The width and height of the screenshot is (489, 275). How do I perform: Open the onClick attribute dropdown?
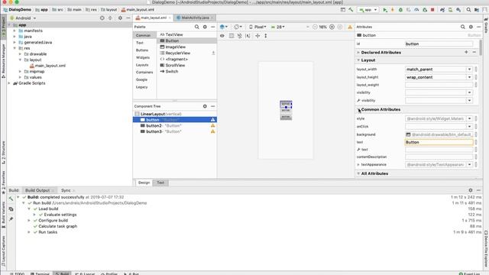(469, 127)
